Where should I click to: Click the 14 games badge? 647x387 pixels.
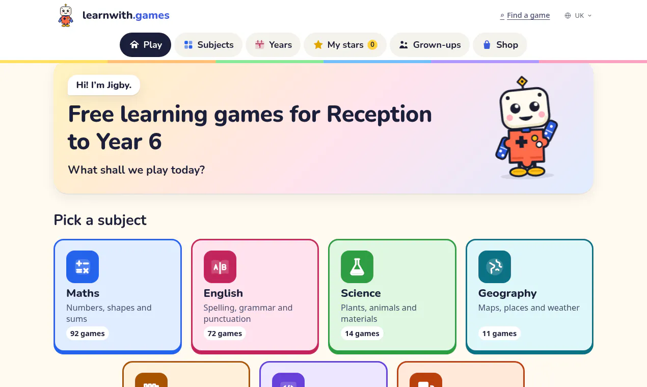click(362, 334)
